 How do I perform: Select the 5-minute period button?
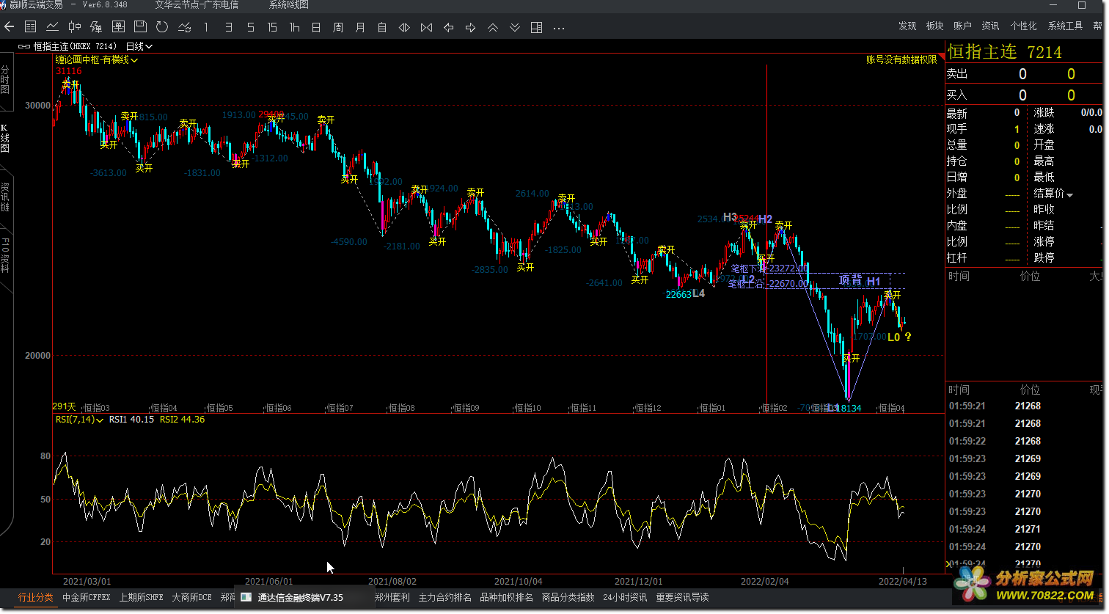click(x=250, y=27)
